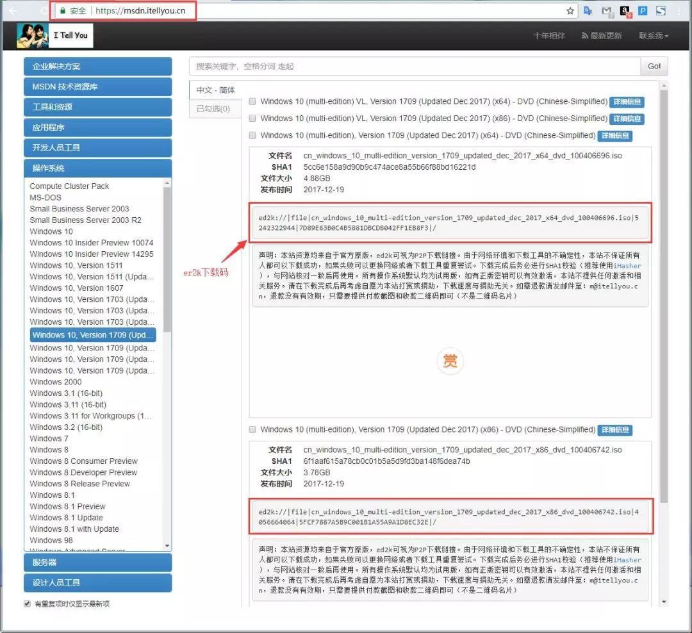
Task: Open 最新更新 feed in the navbar
Action: 602,36
